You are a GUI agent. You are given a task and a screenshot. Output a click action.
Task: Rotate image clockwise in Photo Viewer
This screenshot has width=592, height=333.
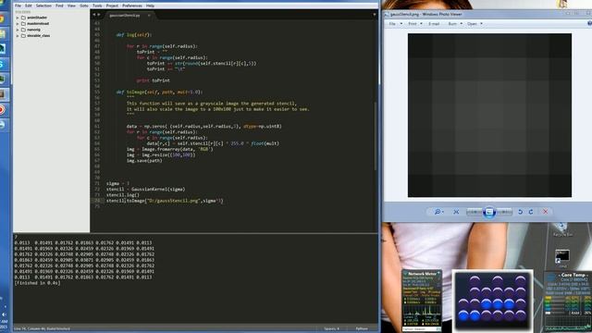coord(531,212)
